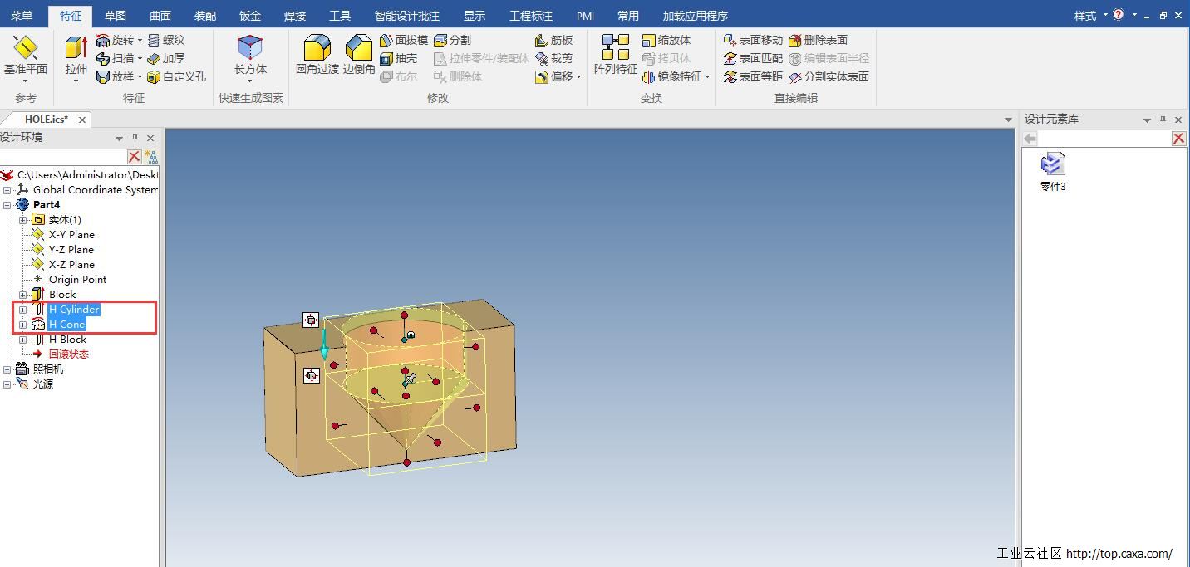
Task: Pin the 设计元素库 panel
Action: tap(1163, 120)
